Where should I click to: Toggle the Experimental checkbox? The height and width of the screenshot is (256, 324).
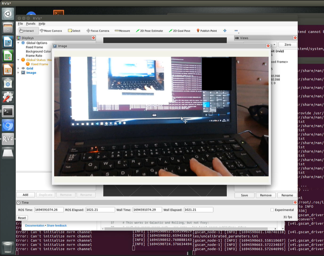272,210
